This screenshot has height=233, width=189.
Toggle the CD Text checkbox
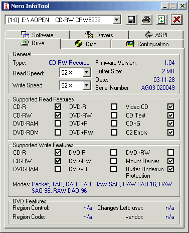[170, 115]
